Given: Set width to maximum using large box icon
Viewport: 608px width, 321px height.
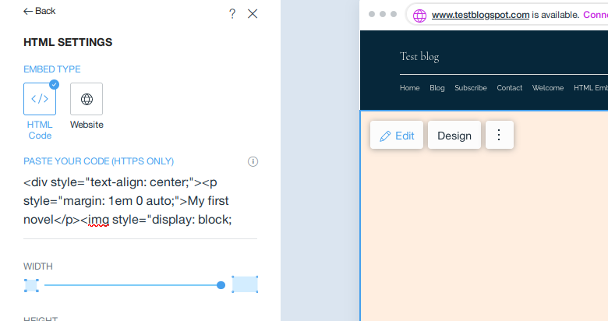Looking at the screenshot, I should pyautogui.click(x=245, y=284).
